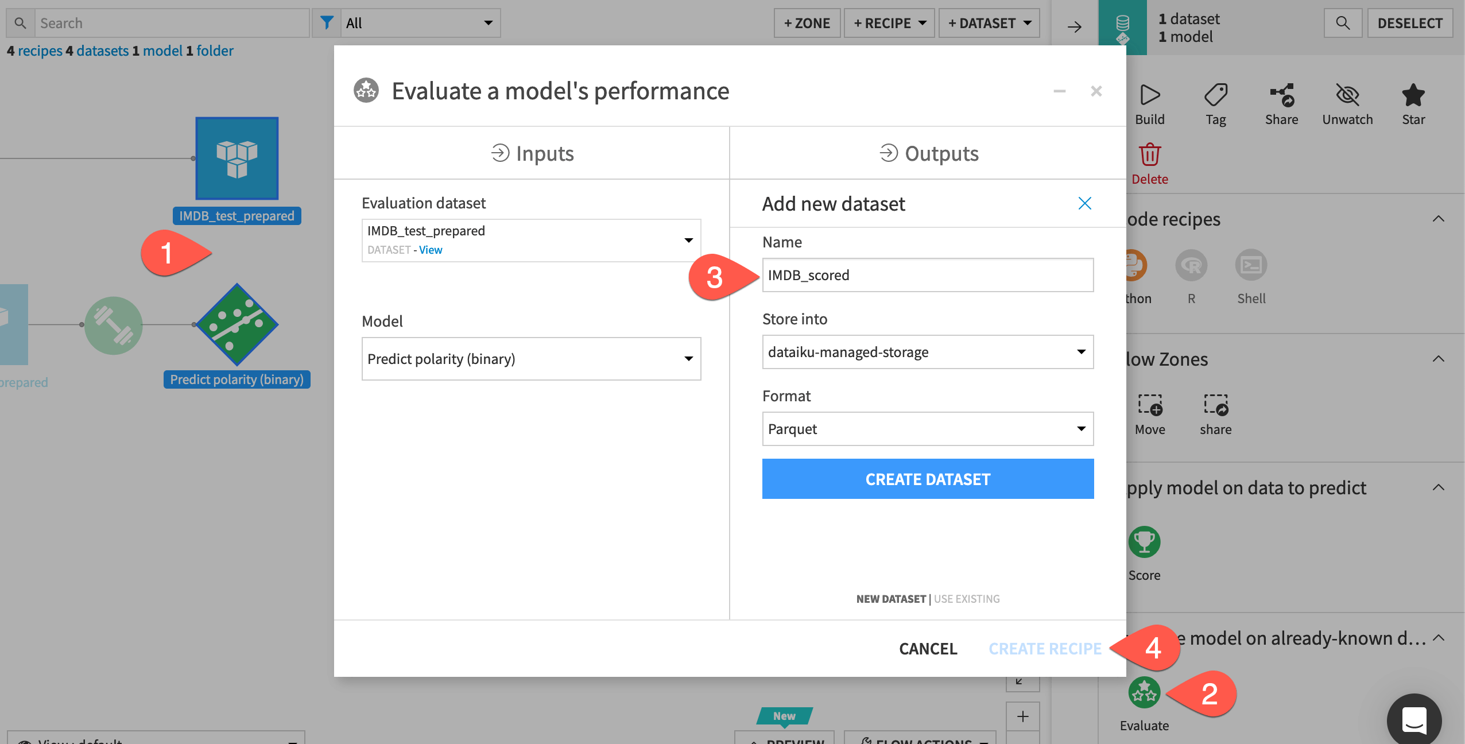Switch to the Inputs tab
The image size is (1465, 744).
(x=530, y=153)
